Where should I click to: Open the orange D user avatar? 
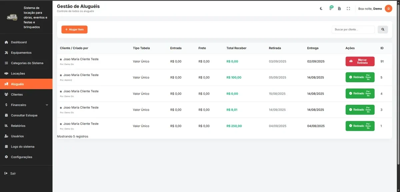pyautogui.click(x=388, y=9)
